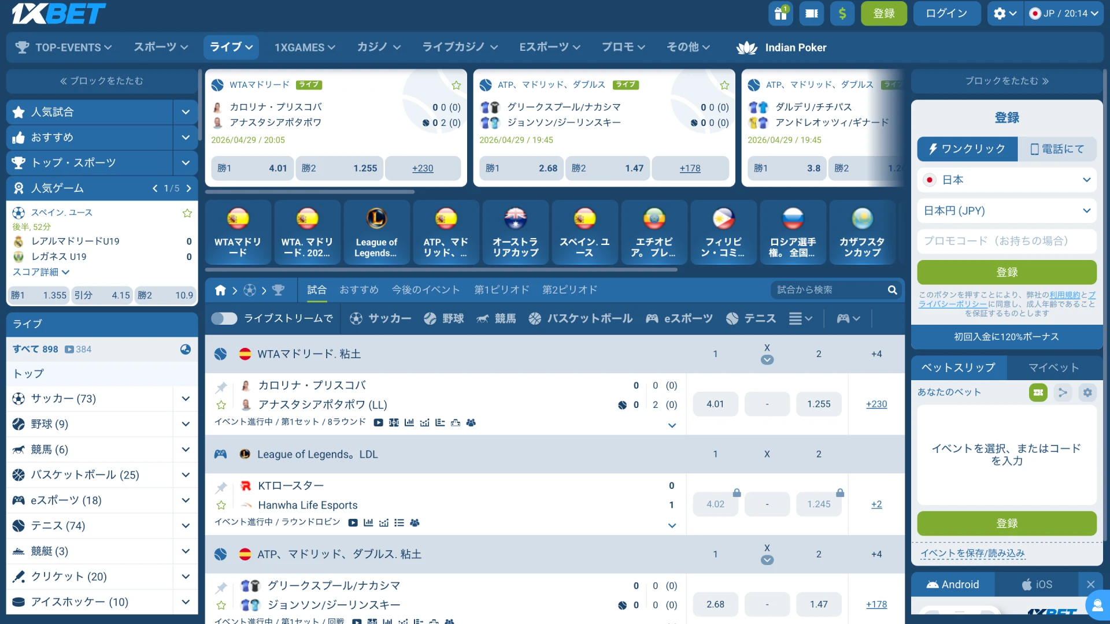This screenshot has width=1110, height=624.
Task: Open the ライブ main menu
Action: [x=231, y=47]
